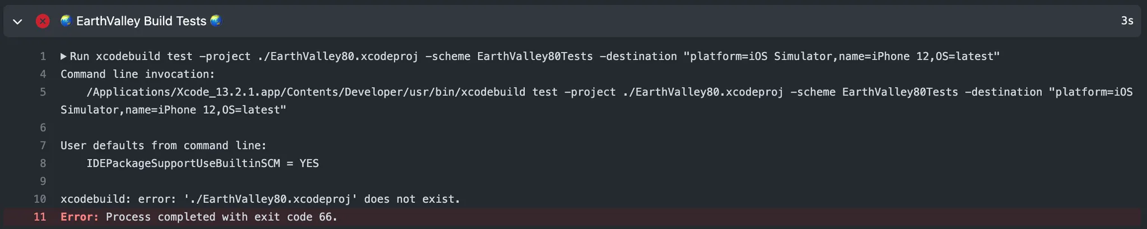Viewport: 1147px width, 229px height.
Task: Click line number 6 in the log
Action: (43, 128)
